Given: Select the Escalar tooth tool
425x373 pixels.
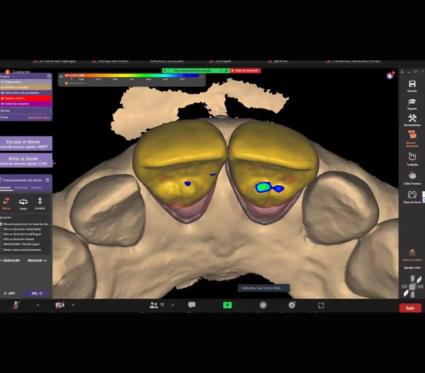Looking at the screenshot, I should tap(40, 202).
